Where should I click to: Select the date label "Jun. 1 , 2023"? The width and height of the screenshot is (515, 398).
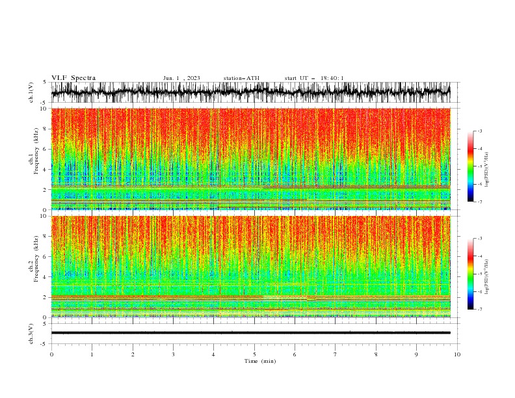coord(181,78)
